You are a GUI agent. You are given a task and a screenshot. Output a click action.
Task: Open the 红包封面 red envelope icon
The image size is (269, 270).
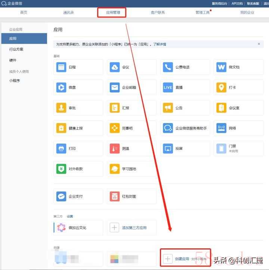tap(115, 196)
